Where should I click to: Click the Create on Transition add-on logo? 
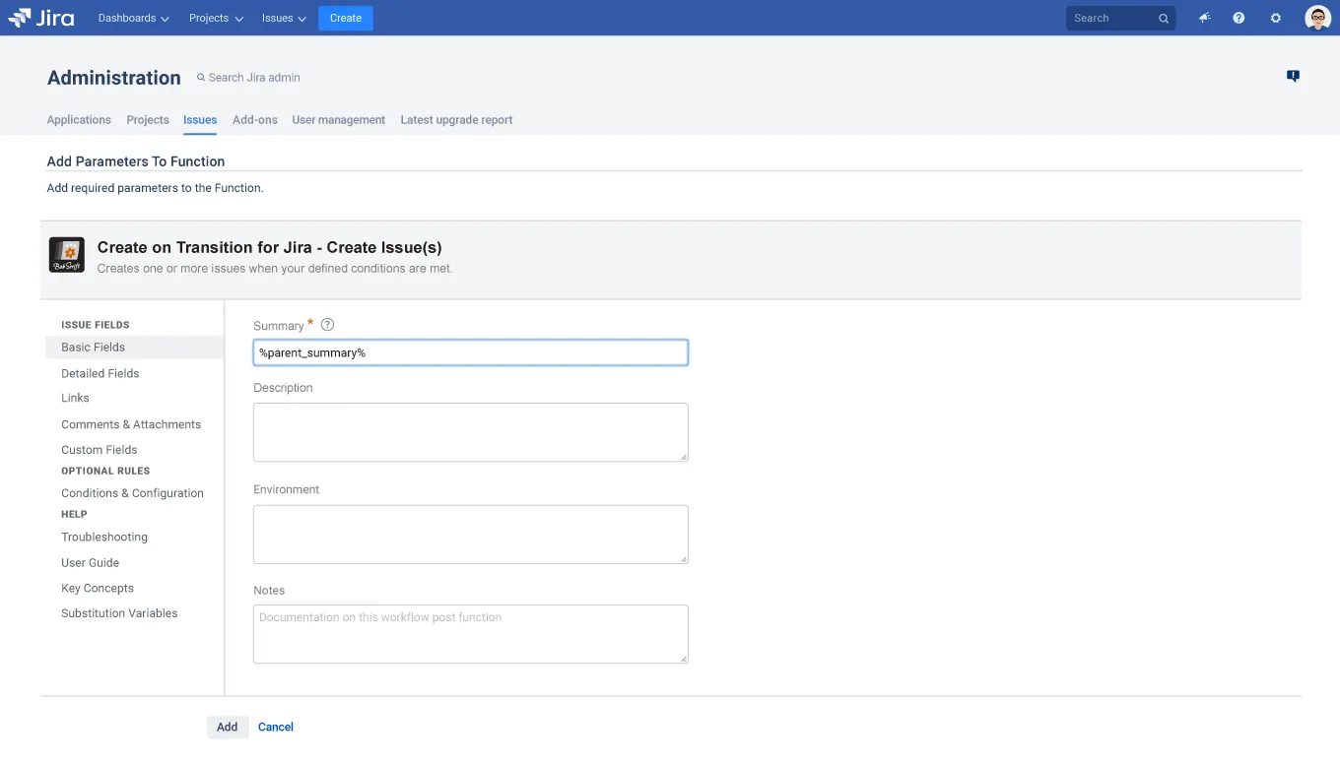tap(67, 255)
